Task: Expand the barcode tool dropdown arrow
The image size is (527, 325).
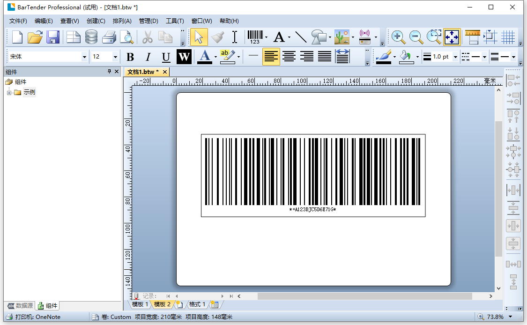Action: click(x=266, y=37)
